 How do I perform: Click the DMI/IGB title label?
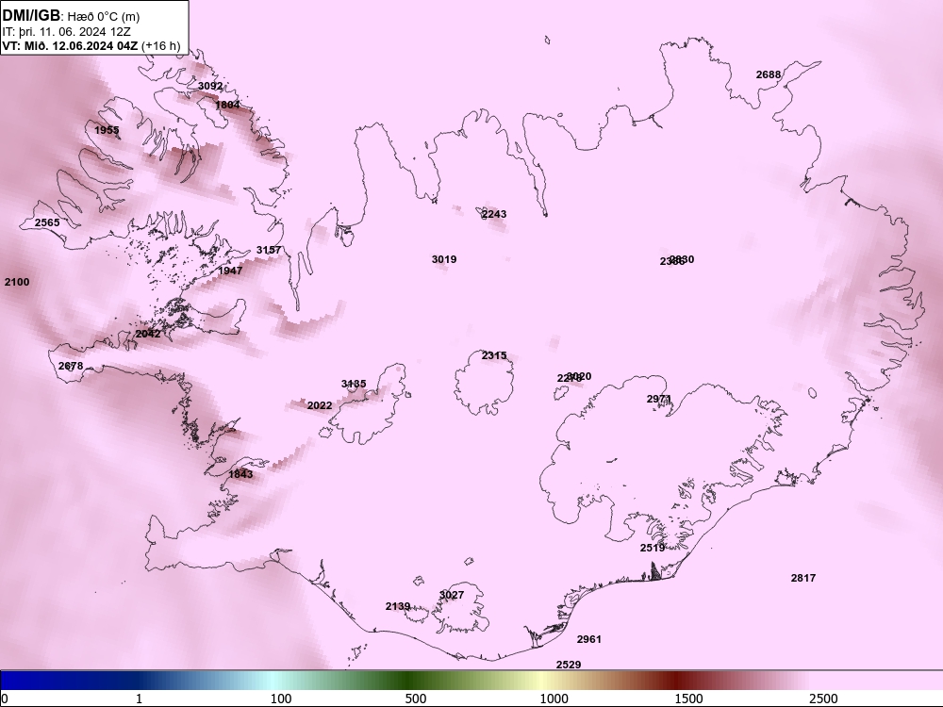[31, 15]
